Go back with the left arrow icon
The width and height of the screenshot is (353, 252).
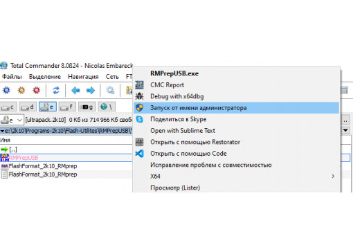point(75,90)
